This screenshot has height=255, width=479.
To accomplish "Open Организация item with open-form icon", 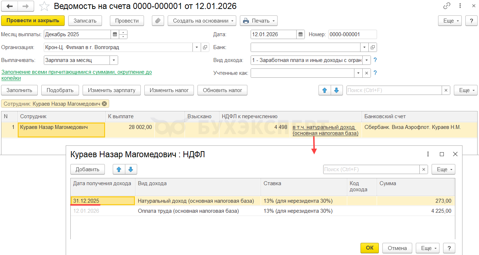I will pyautogui.click(x=205, y=47).
